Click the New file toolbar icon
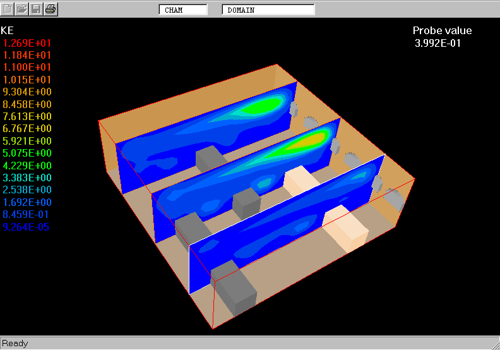The height and width of the screenshot is (350, 500). pyautogui.click(x=8, y=9)
